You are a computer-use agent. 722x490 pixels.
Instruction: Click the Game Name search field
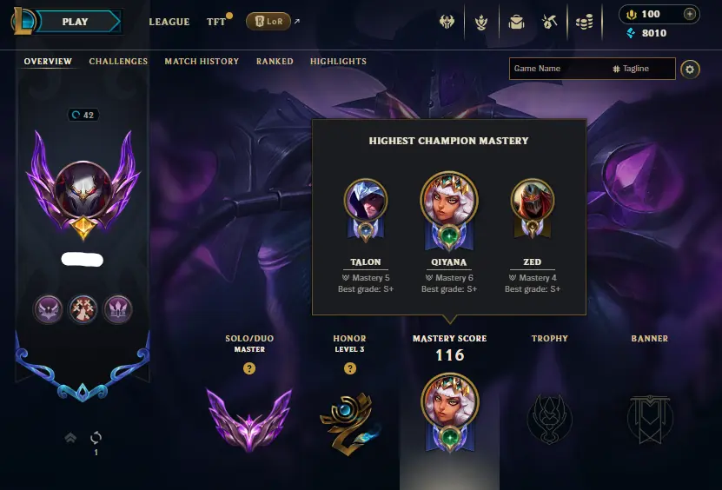560,69
